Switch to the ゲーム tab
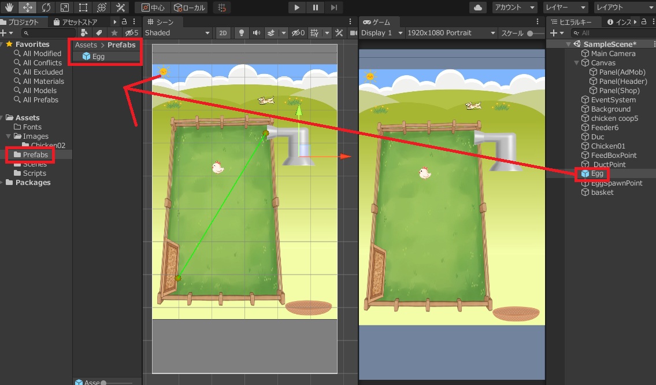Viewport: 656px width, 385px height. (x=378, y=22)
